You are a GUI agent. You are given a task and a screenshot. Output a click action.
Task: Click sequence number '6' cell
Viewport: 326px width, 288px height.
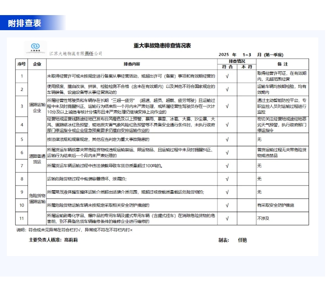[x=22, y=153]
